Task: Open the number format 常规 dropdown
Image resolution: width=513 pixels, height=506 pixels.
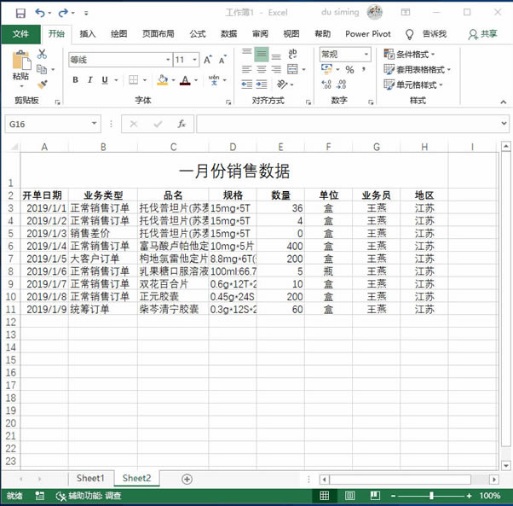Action: click(366, 54)
